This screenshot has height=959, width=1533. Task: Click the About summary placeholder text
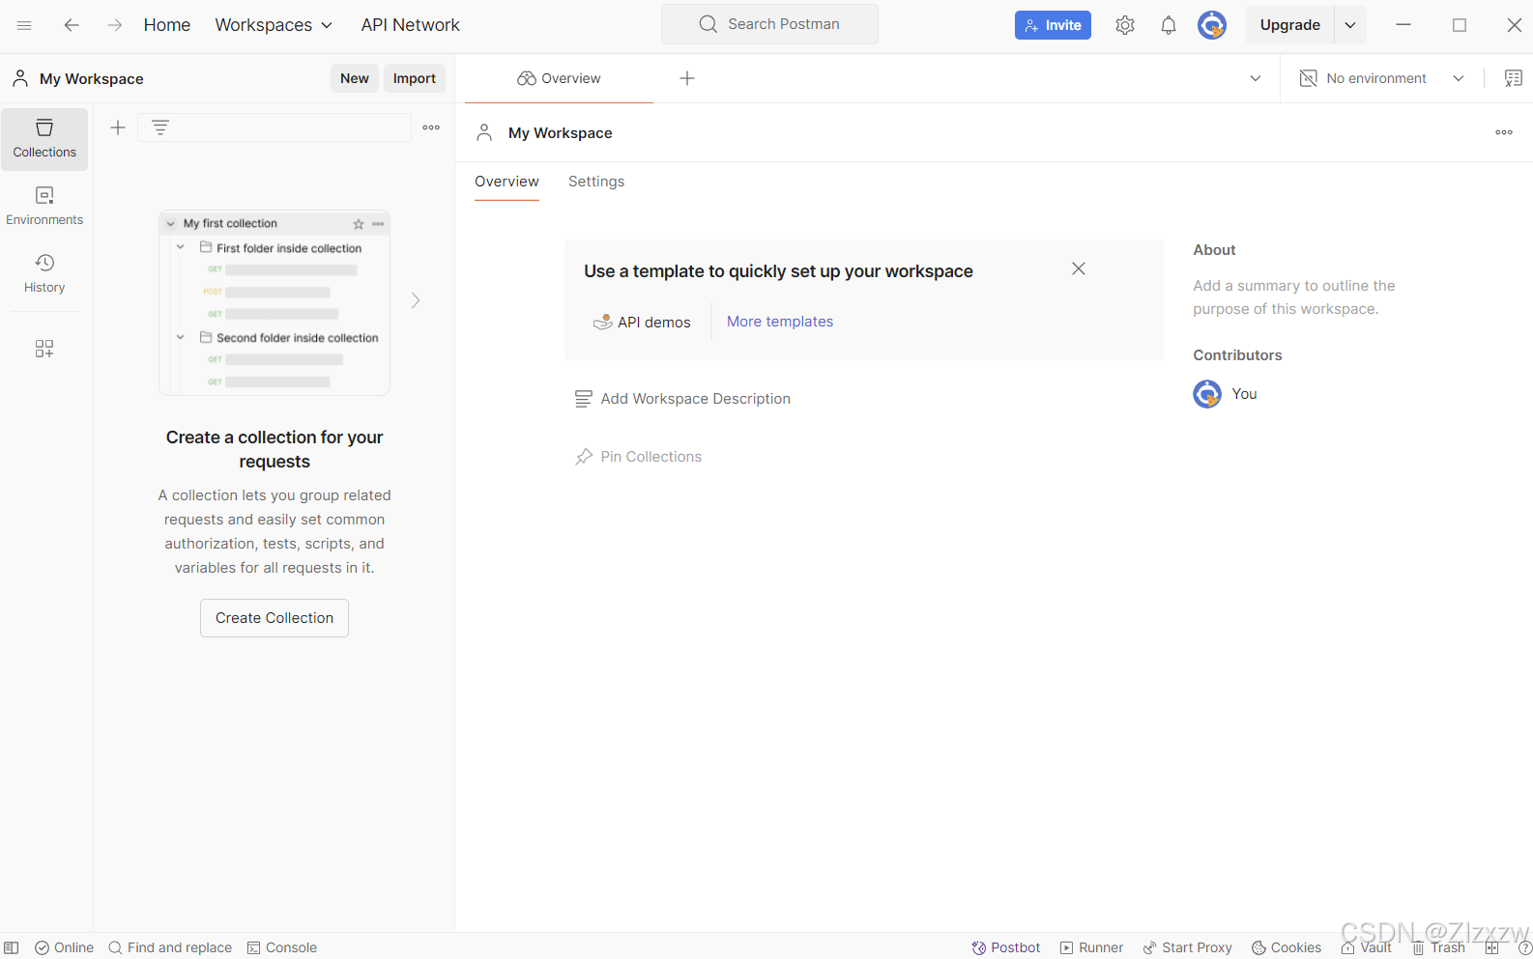(1294, 297)
